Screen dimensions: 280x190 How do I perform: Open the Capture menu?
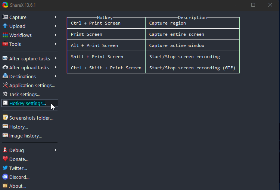(29, 17)
